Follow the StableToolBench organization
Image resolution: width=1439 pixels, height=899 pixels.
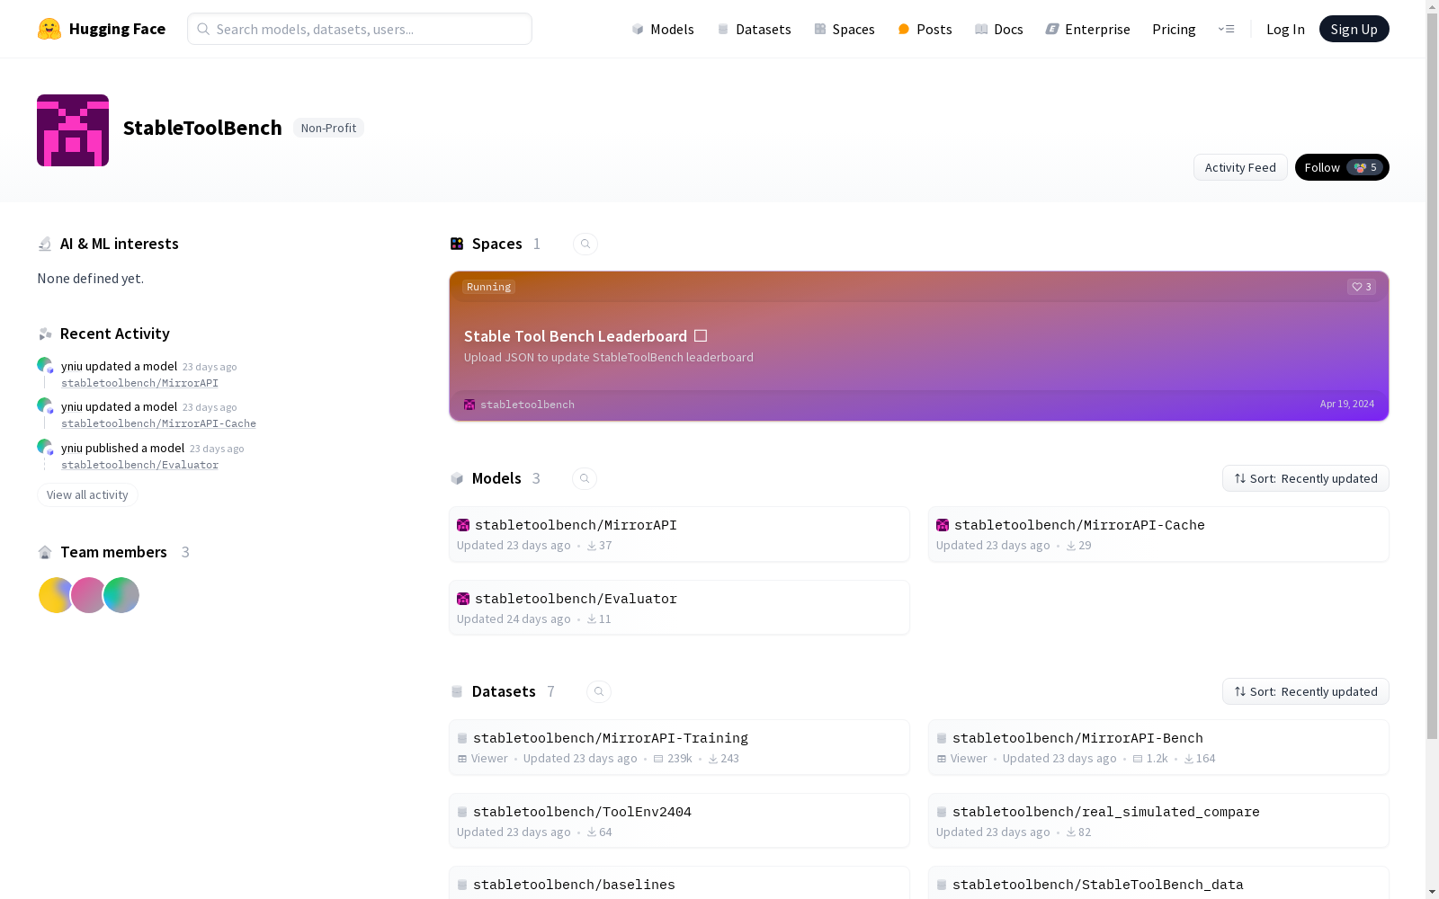click(x=1342, y=167)
